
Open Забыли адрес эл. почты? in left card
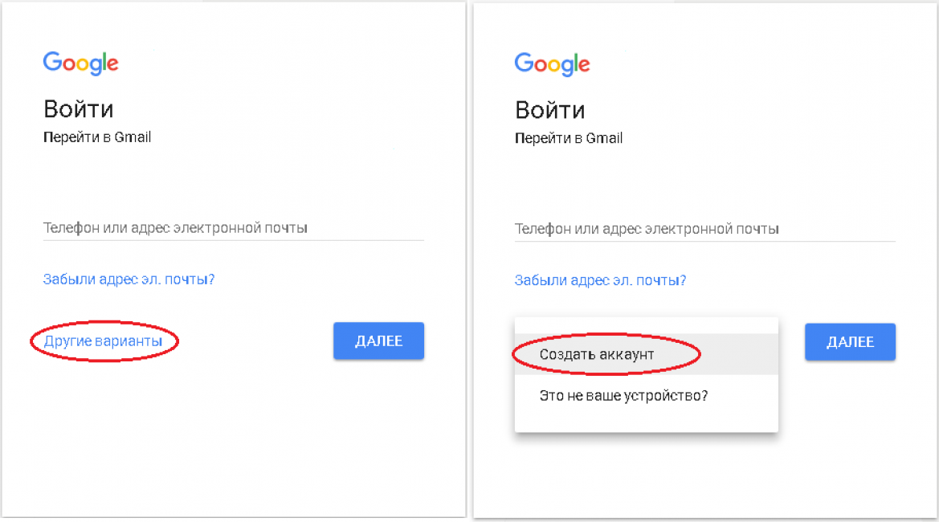tap(129, 279)
